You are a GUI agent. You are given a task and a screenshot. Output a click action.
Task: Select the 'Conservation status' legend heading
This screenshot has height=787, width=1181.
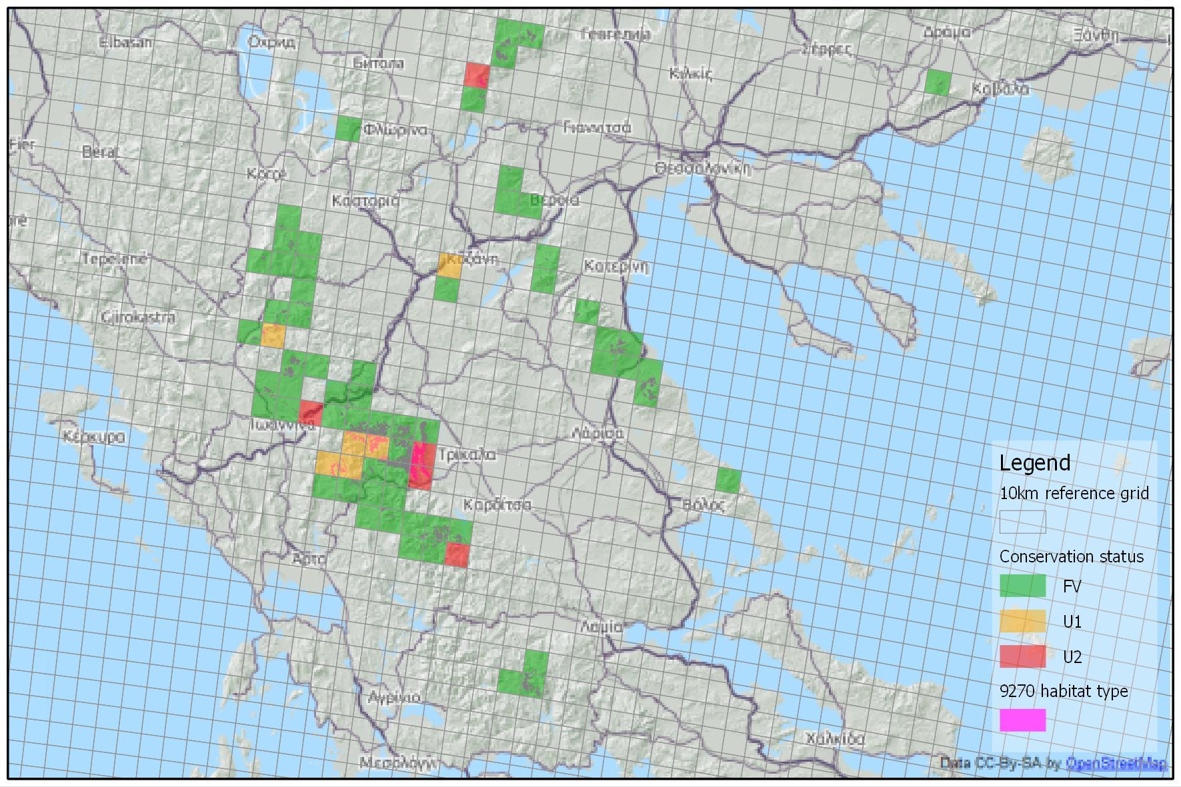(1071, 556)
